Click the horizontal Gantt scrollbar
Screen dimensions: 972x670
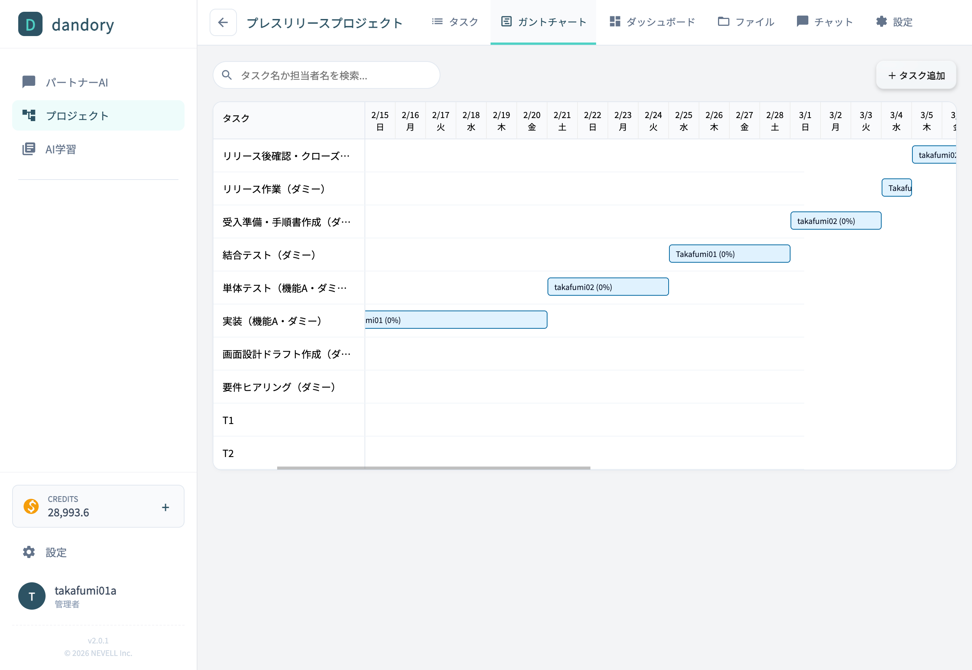(433, 468)
